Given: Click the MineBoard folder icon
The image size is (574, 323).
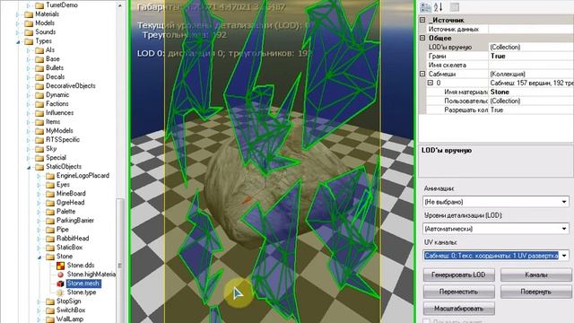Looking at the screenshot, I should pyautogui.click(x=50, y=194).
